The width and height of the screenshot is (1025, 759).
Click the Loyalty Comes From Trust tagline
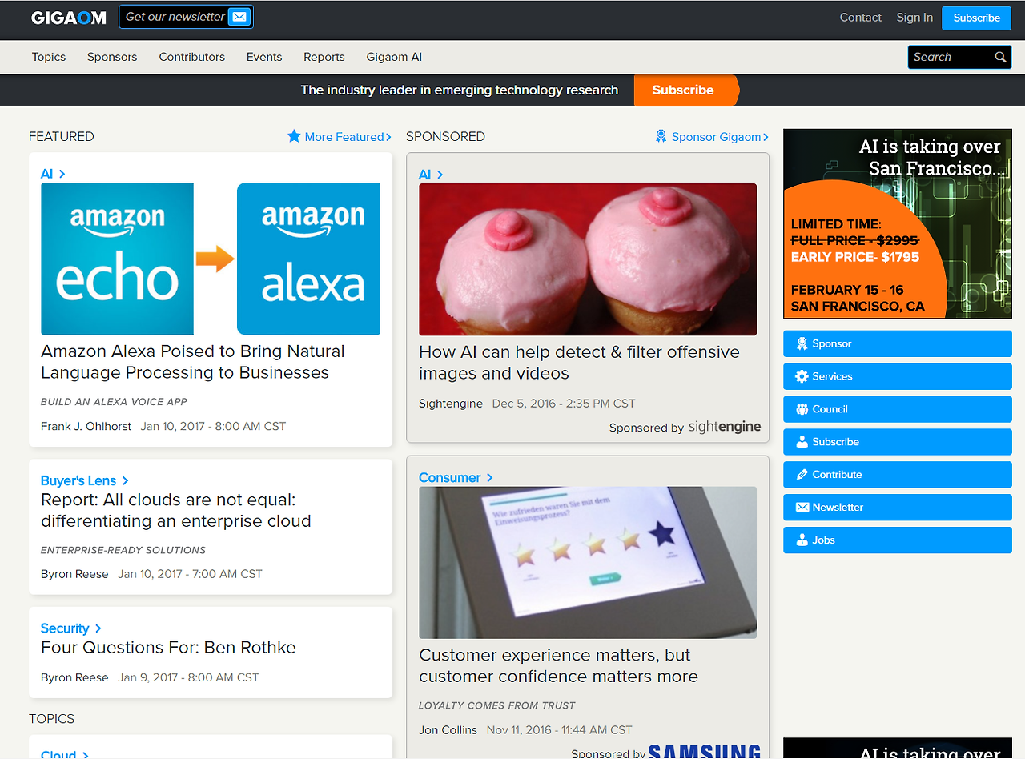497,705
